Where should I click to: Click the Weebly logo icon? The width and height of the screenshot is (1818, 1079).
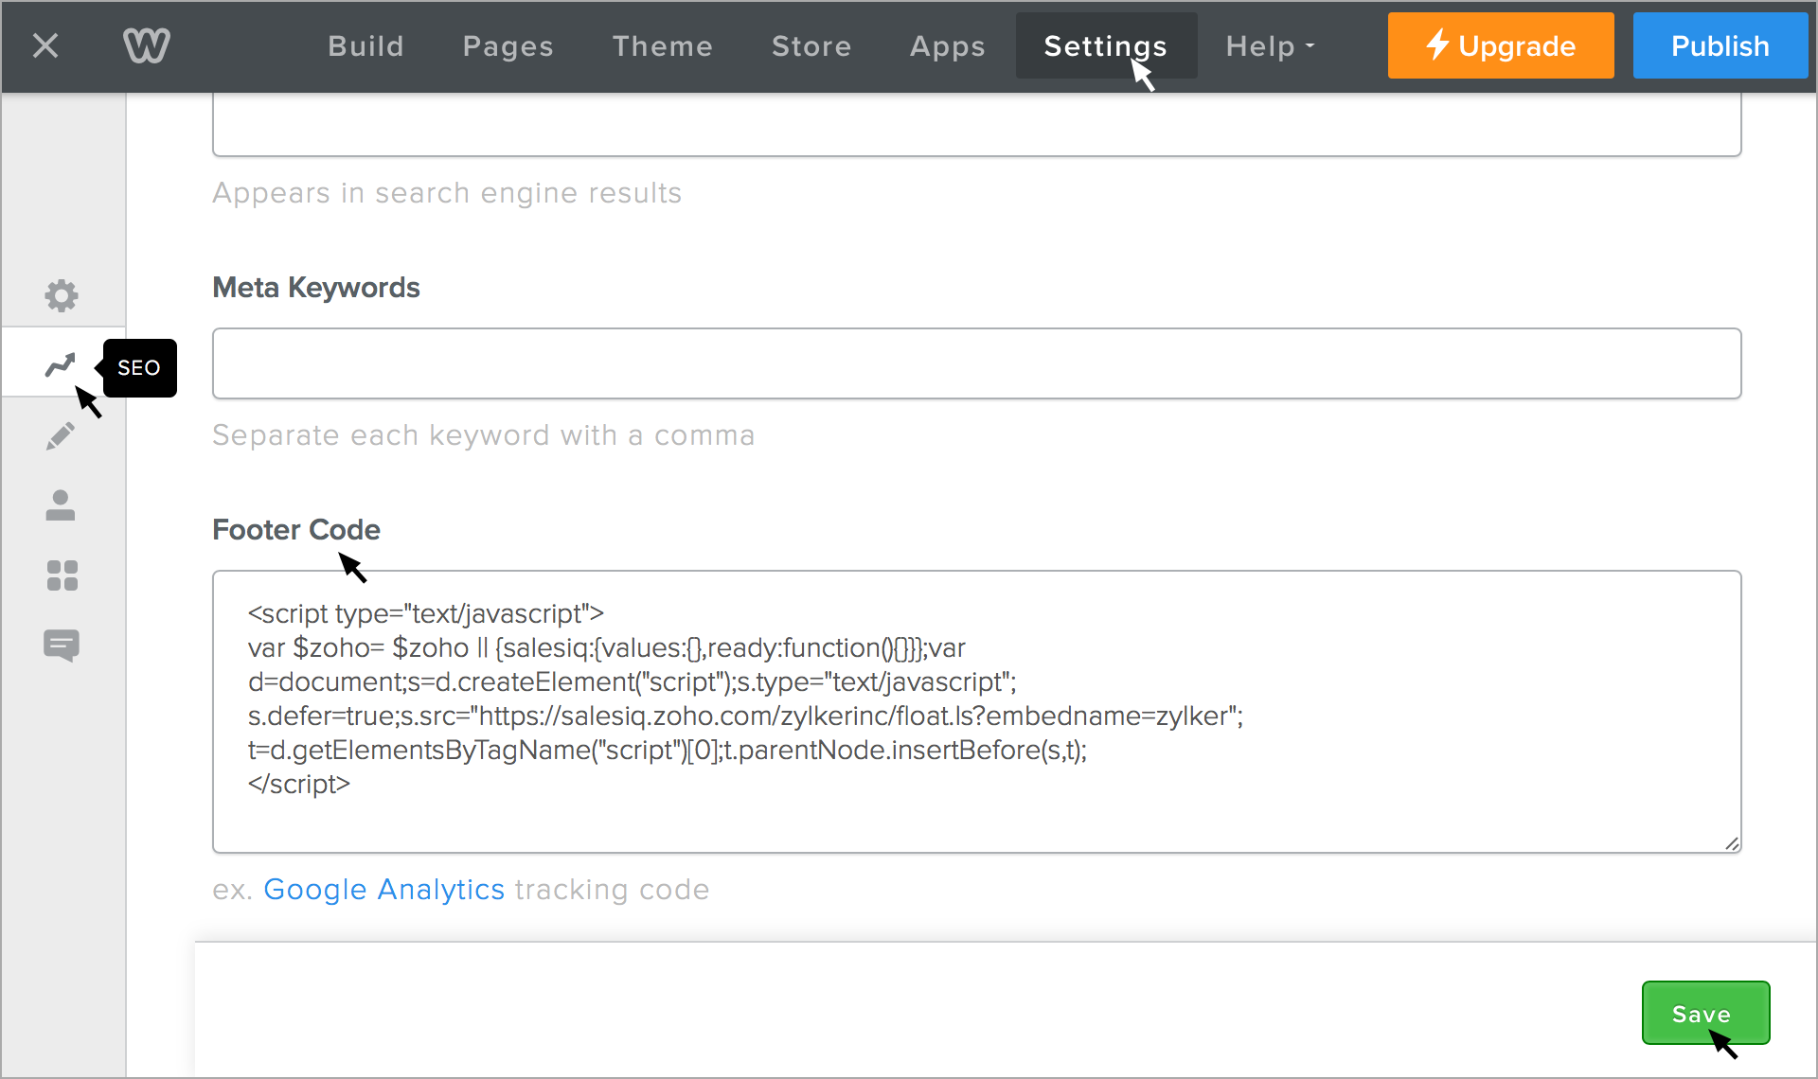point(147,45)
